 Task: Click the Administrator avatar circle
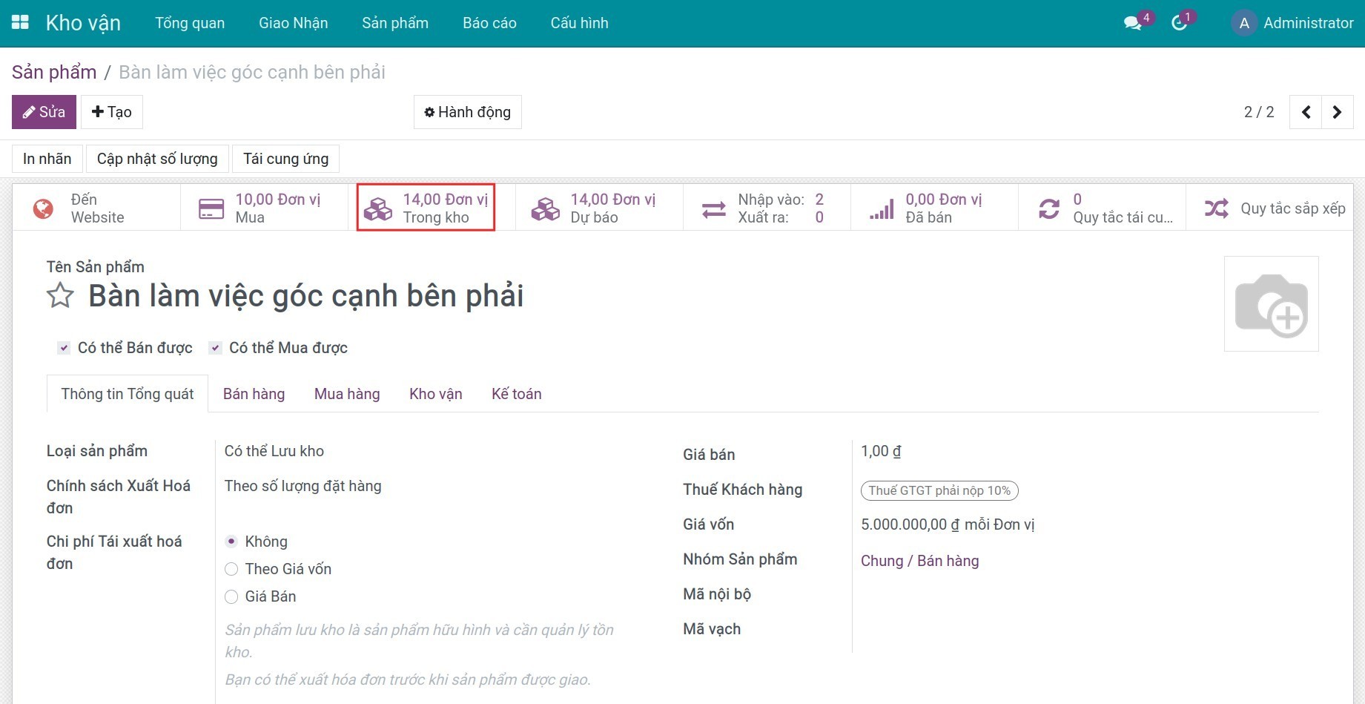pyautogui.click(x=1244, y=23)
